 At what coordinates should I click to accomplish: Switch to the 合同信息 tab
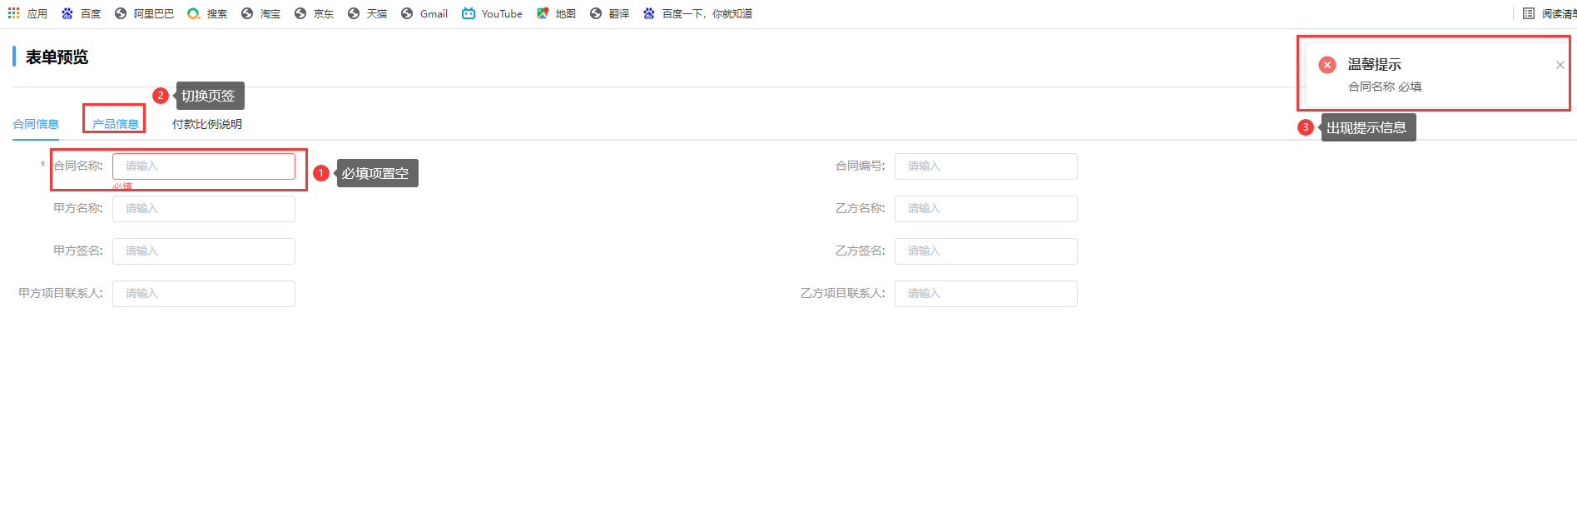tap(36, 124)
